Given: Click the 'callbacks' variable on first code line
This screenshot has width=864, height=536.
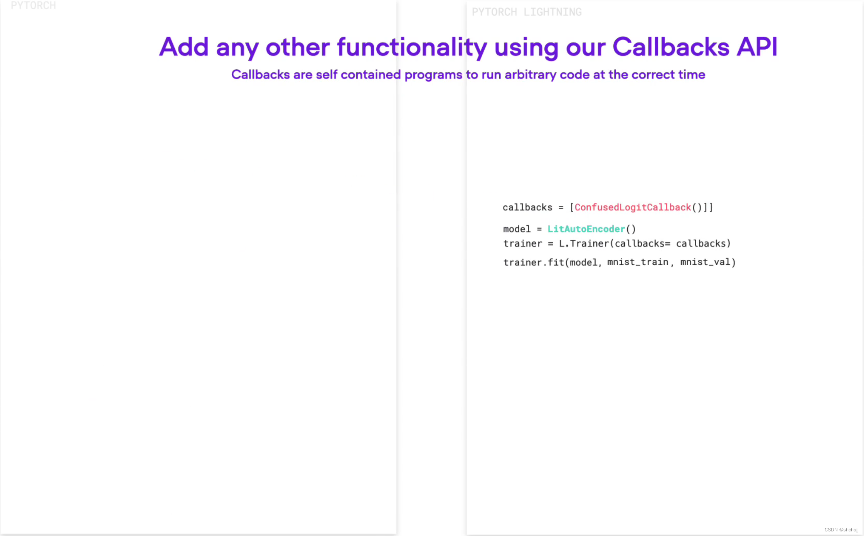Looking at the screenshot, I should [527, 207].
